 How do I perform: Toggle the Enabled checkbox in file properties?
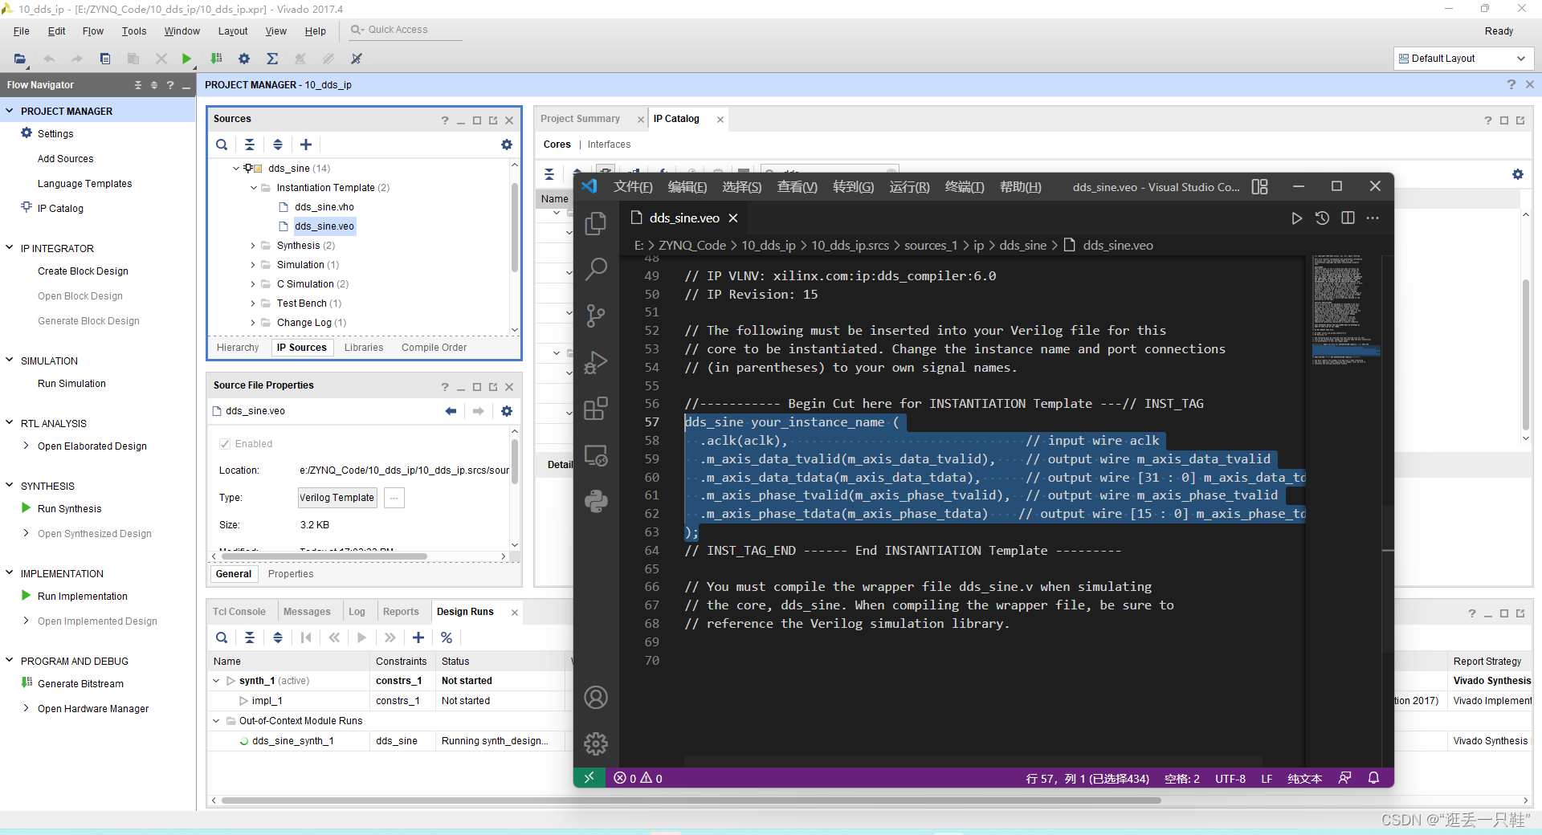click(225, 444)
